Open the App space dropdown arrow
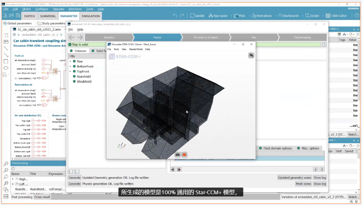This screenshot has height=205, width=362. [231, 16]
